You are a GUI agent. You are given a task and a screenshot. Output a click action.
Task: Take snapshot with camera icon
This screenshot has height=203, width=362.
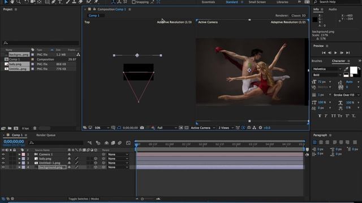[x=142, y=128]
